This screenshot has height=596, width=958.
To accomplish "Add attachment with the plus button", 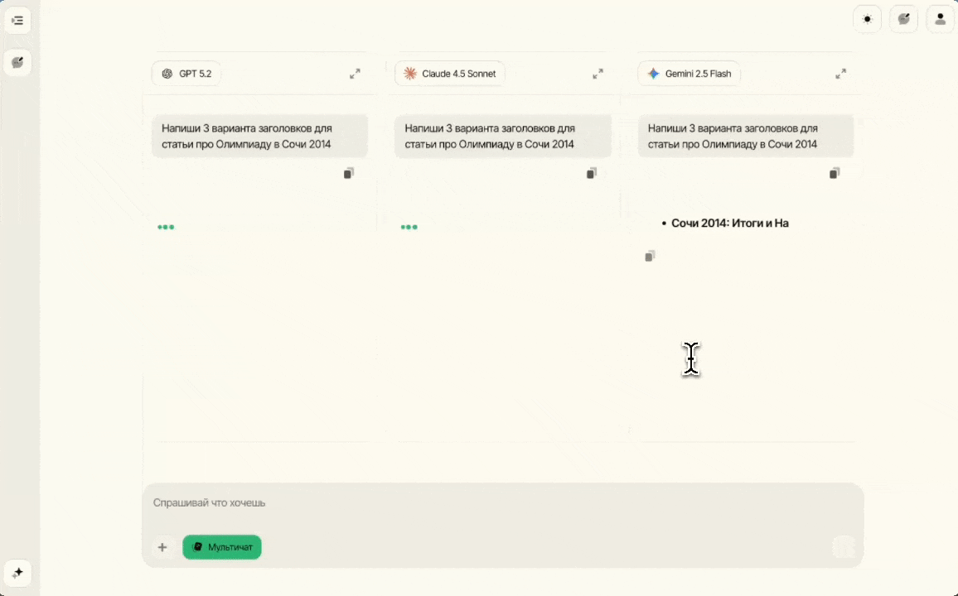I will pyautogui.click(x=162, y=547).
